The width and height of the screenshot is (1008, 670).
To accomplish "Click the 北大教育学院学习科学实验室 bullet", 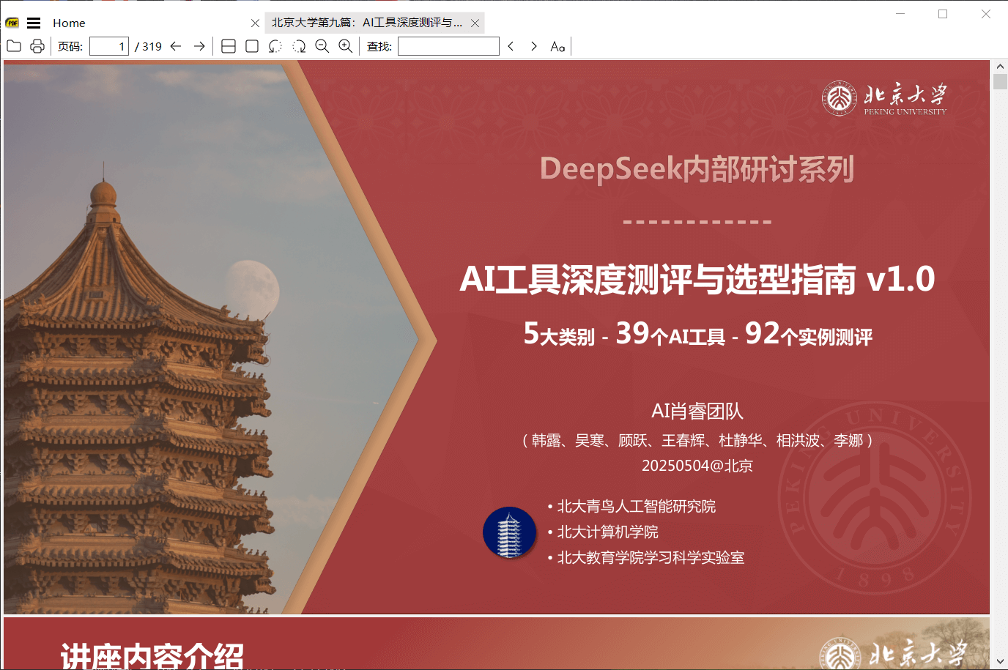I will click(645, 557).
